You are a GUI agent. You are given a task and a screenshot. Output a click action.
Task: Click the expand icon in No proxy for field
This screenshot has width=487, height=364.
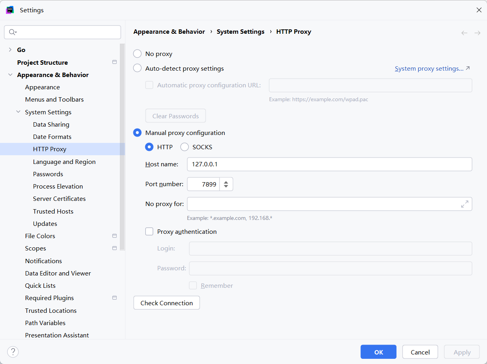465,204
